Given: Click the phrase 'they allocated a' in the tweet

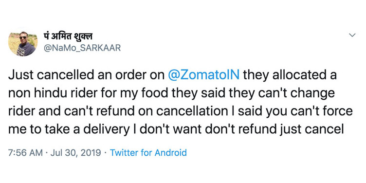Looking at the screenshot, I should 290,76.
